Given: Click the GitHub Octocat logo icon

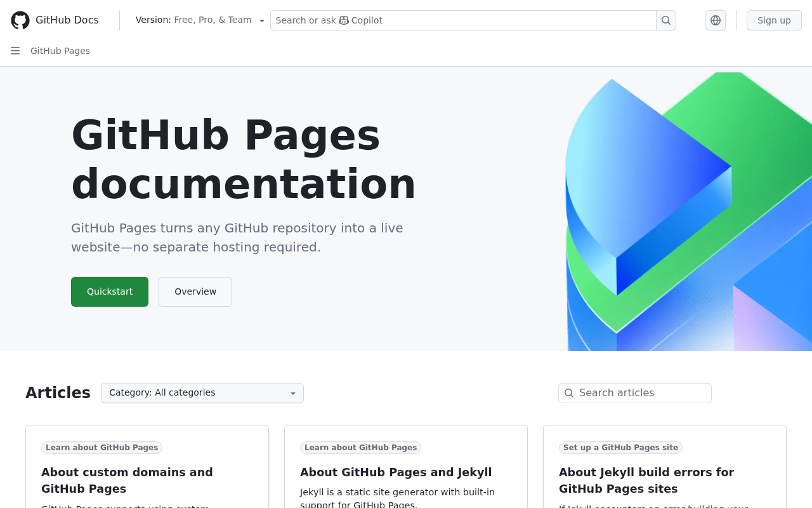Looking at the screenshot, I should pos(20,20).
